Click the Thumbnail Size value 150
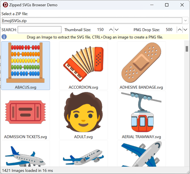Image resolution: width=190 pixels, height=174 pixels. click(100, 30)
